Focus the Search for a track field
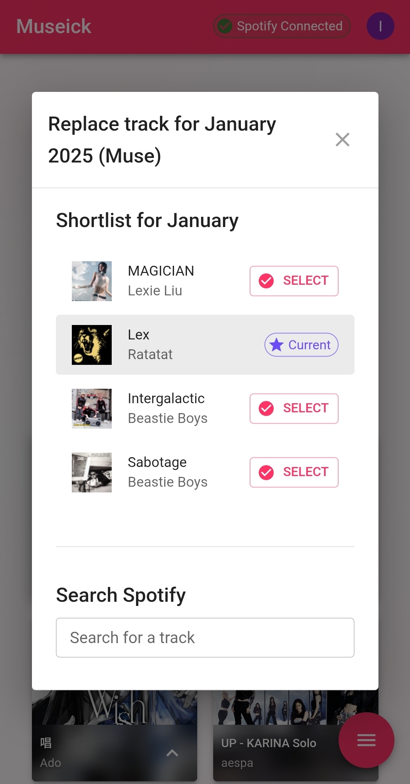 (205, 638)
